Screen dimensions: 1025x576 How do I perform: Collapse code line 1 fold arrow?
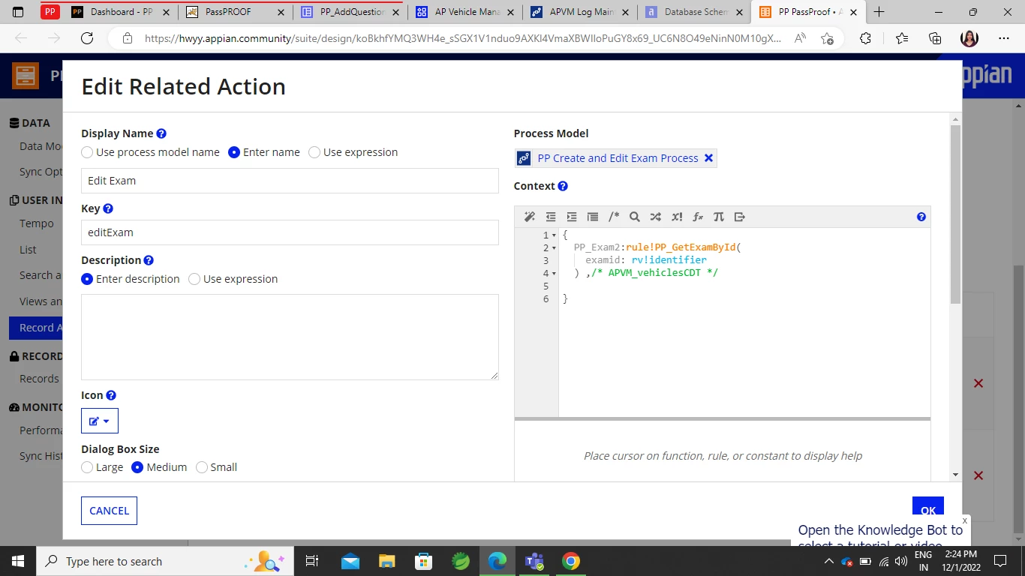[x=555, y=235]
